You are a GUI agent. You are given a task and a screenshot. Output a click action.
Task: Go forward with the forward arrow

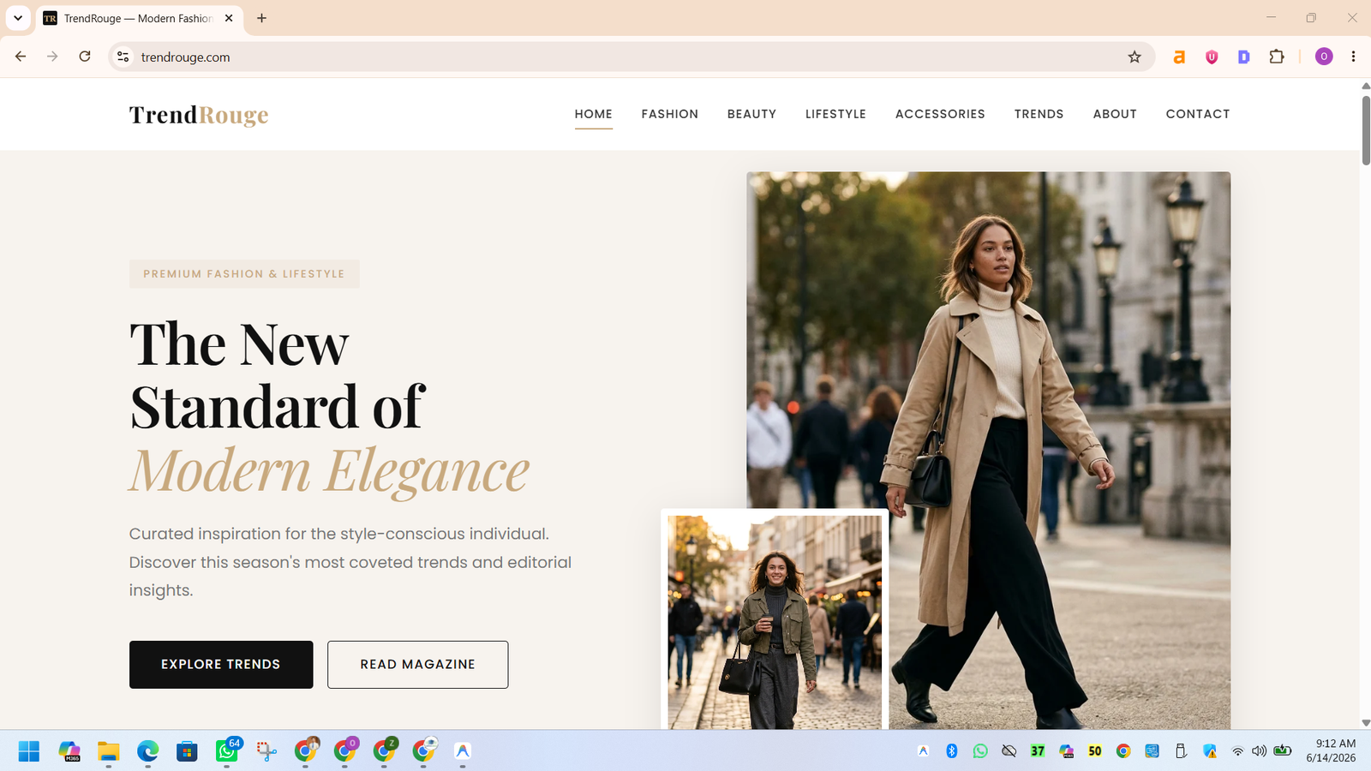pyautogui.click(x=52, y=57)
